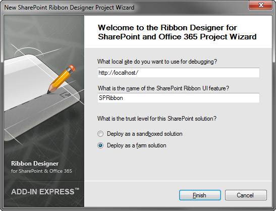Click the local site URL input field
This screenshot has height=211, width=276.
(x=178, y=73)
